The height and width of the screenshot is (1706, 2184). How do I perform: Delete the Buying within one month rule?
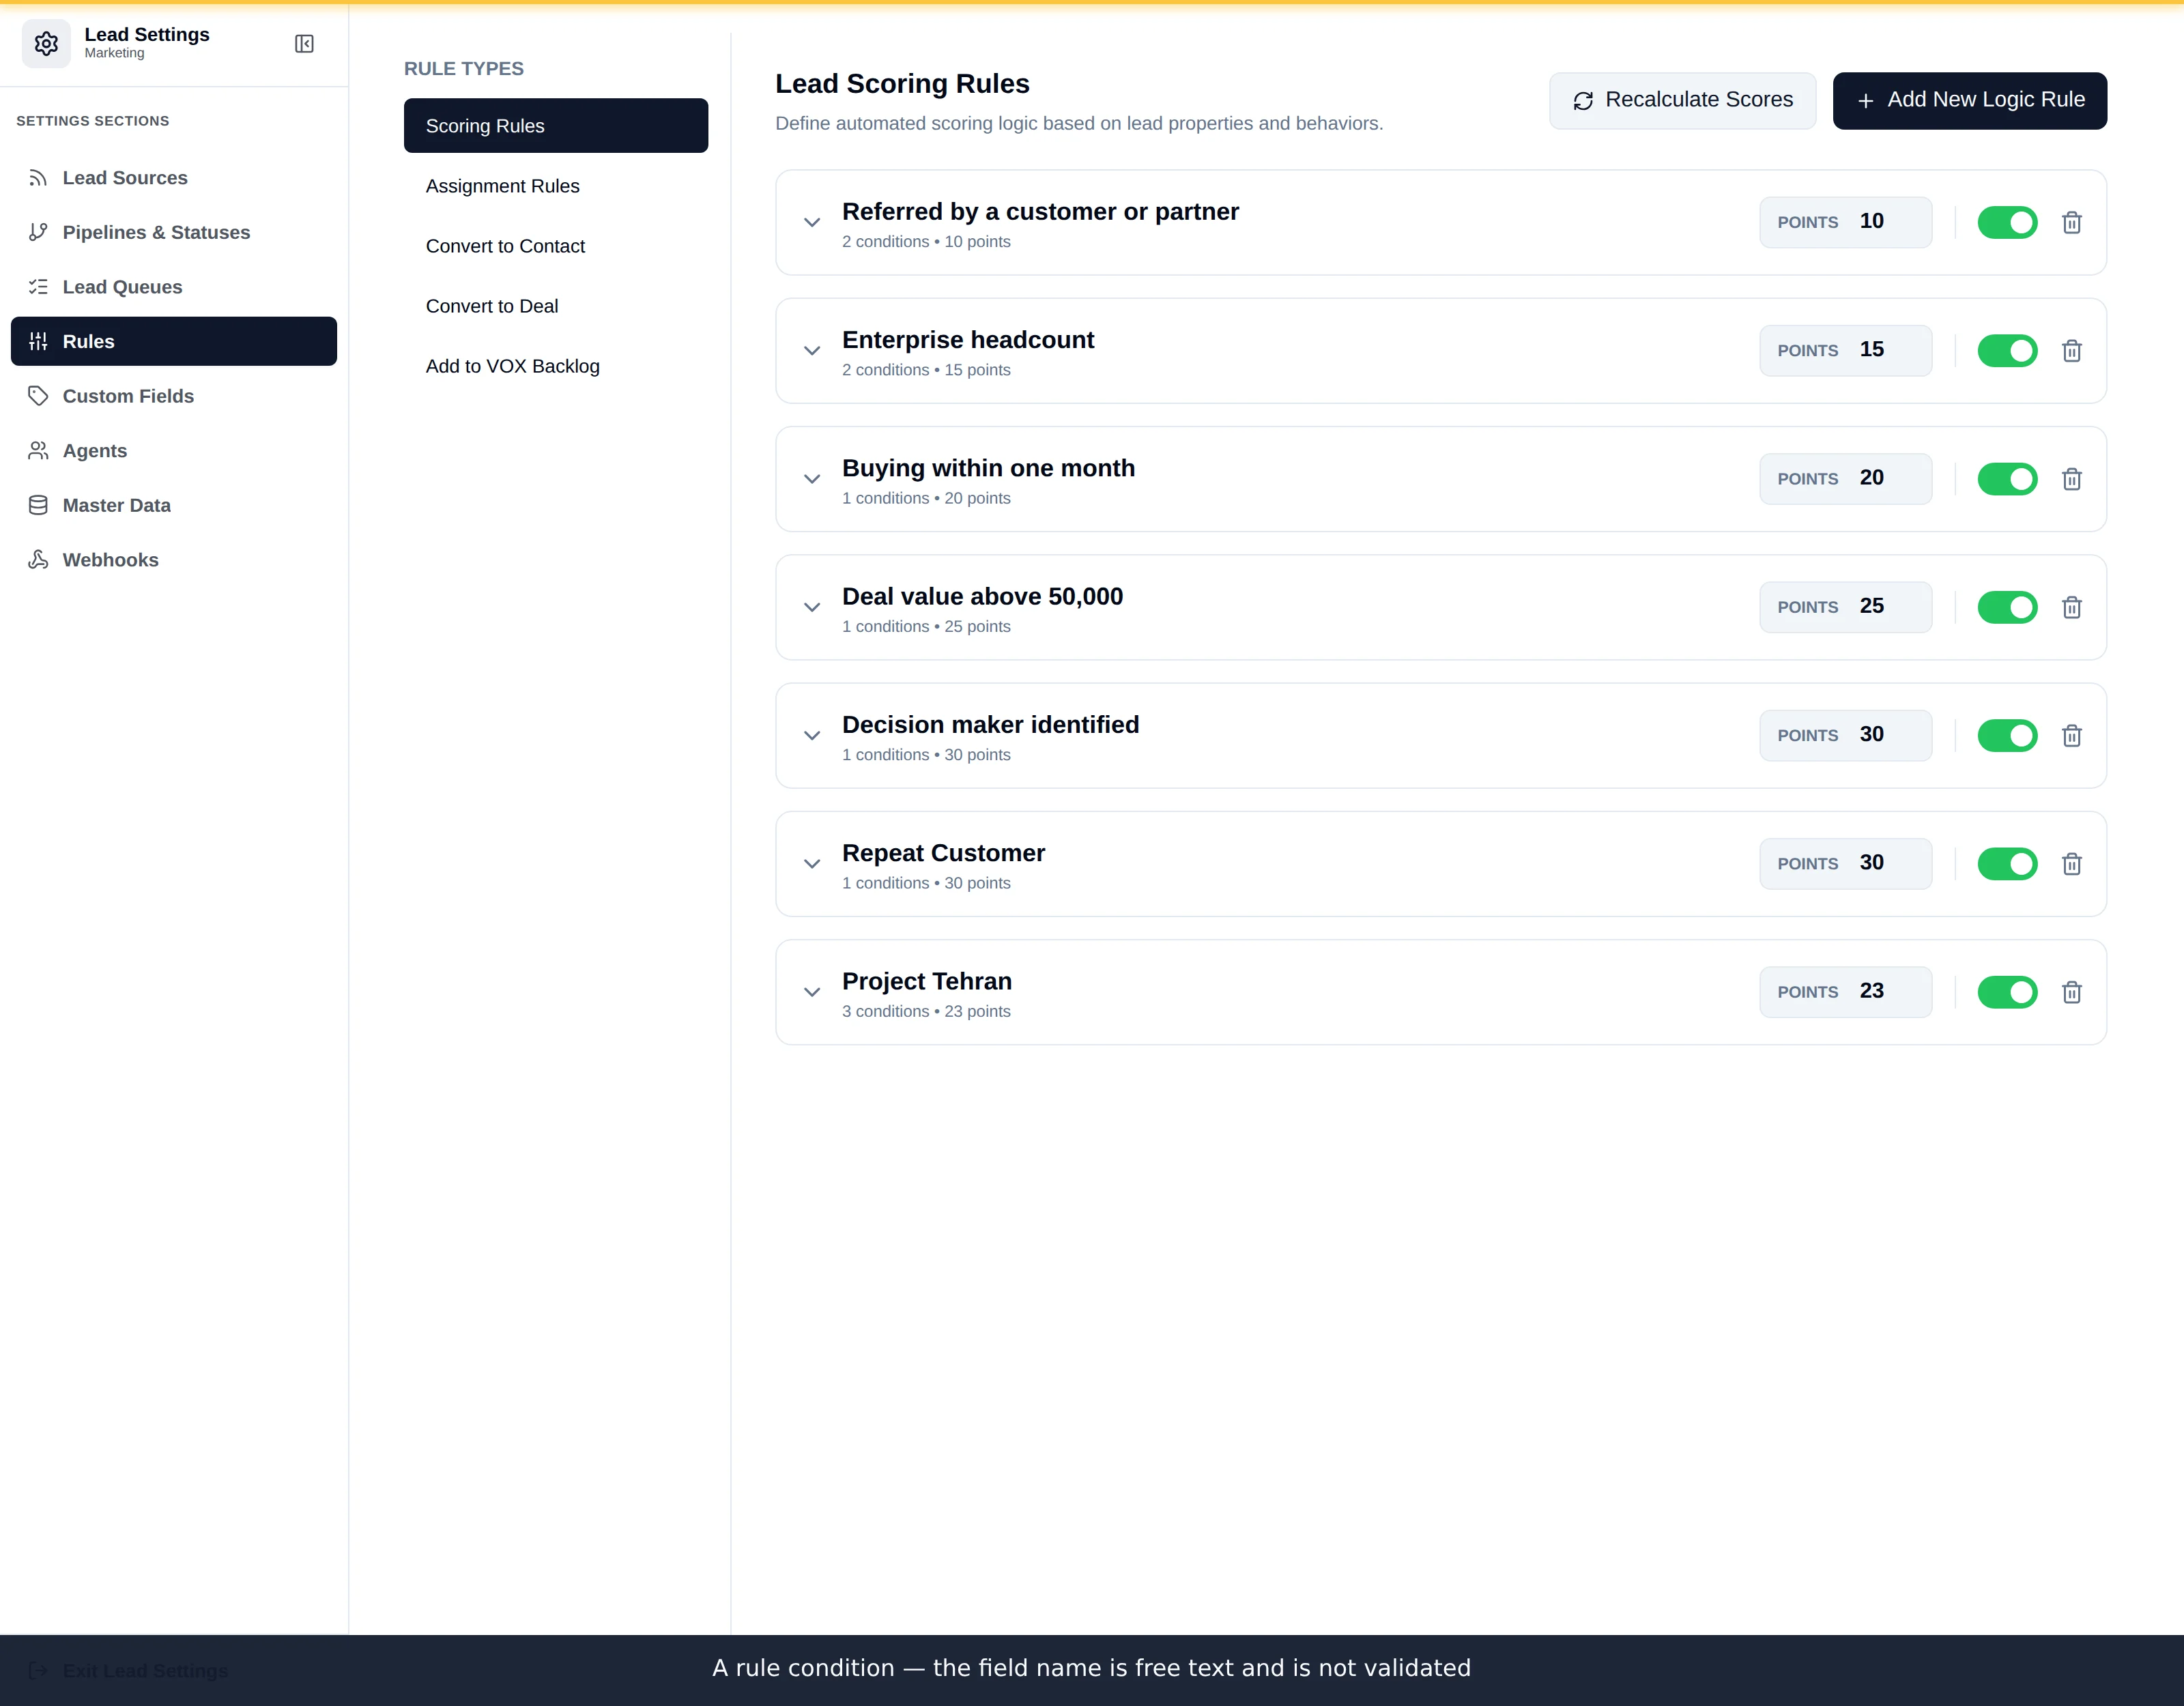point(2072,479)
